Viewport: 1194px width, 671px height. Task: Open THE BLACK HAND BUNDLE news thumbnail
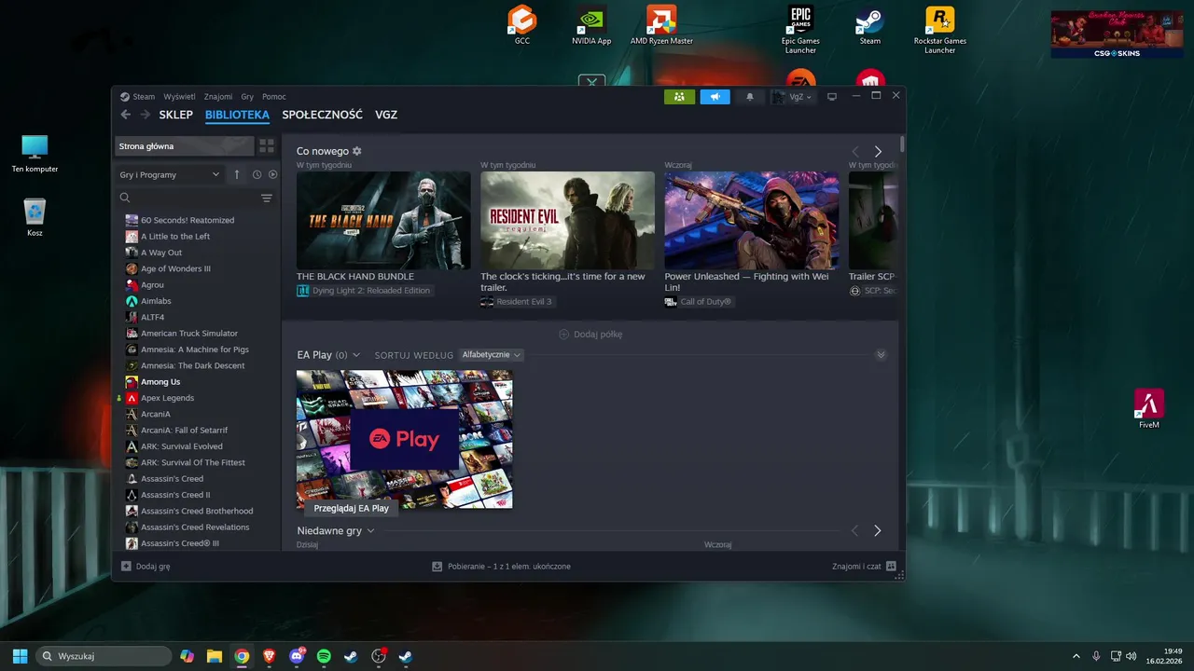coord(383,220)
